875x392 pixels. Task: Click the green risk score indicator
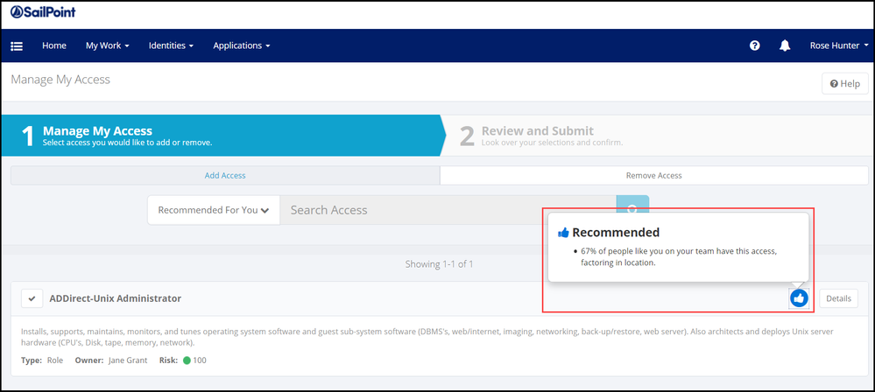point(187,360)
